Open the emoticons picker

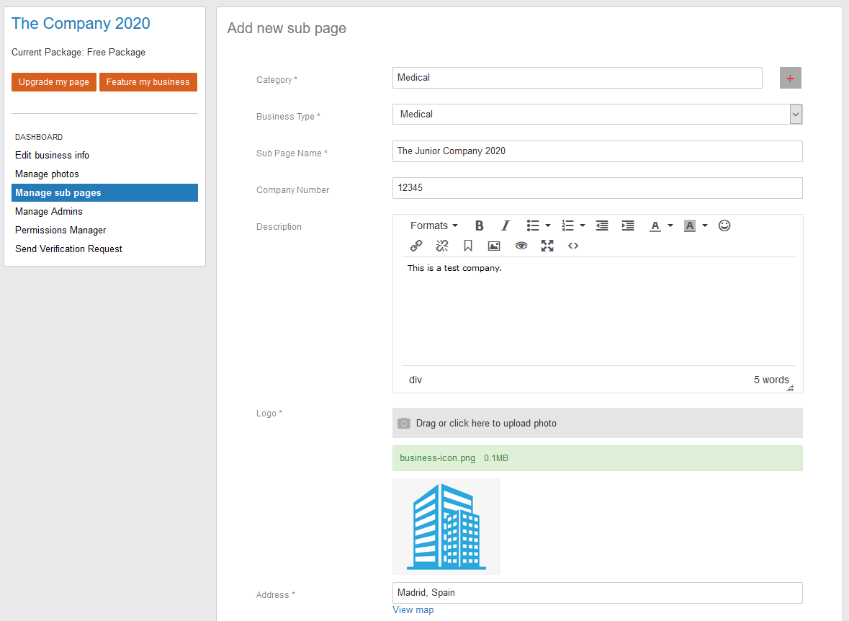[724, 225]
